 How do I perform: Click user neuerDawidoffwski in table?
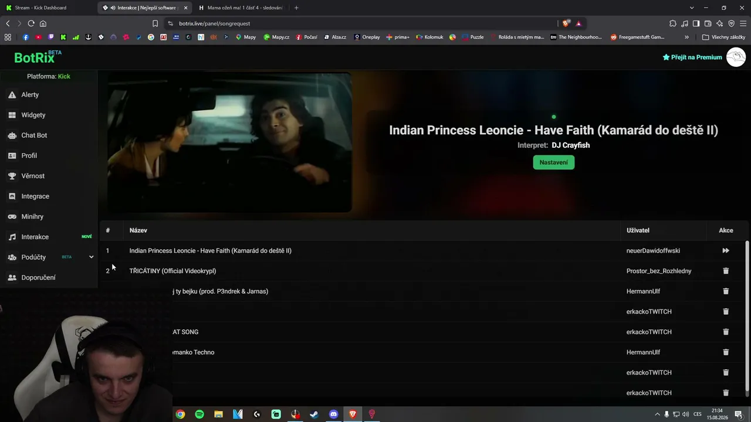coord(653,251)
